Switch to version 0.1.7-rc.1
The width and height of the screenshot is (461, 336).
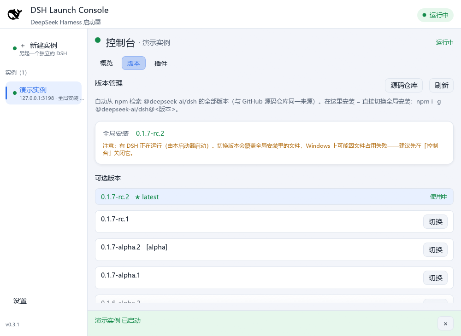click(436, 221)
